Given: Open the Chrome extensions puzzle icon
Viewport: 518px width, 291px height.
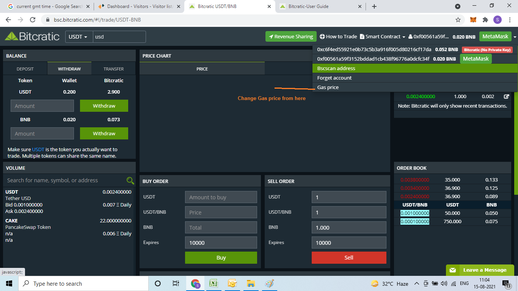Looking at the screenshot, I should [485, 20].
